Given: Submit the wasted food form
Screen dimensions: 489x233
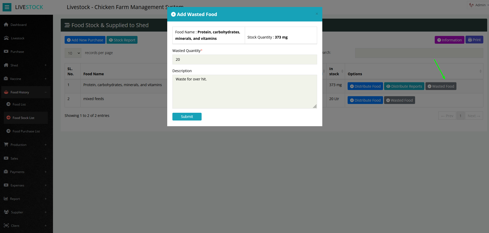Looking at the screenshot, I should click(x=187, y=117).
